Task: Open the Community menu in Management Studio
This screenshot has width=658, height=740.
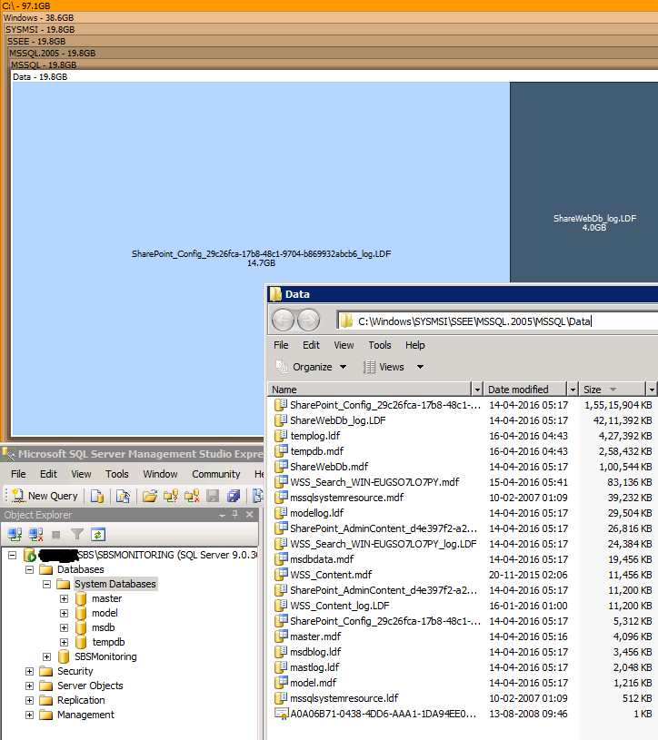Action: 216,474
